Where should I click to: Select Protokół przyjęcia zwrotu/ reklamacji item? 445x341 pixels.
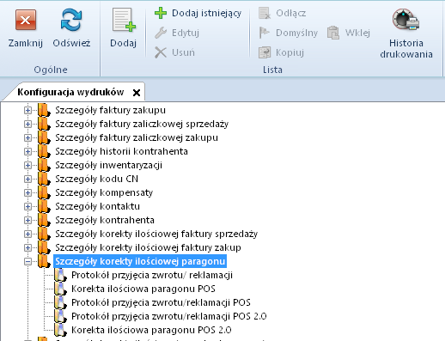click(x=152, y=275)
